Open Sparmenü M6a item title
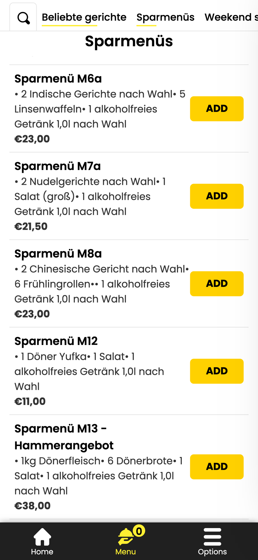Screen dimensions: 258x560 click(58, 79)
